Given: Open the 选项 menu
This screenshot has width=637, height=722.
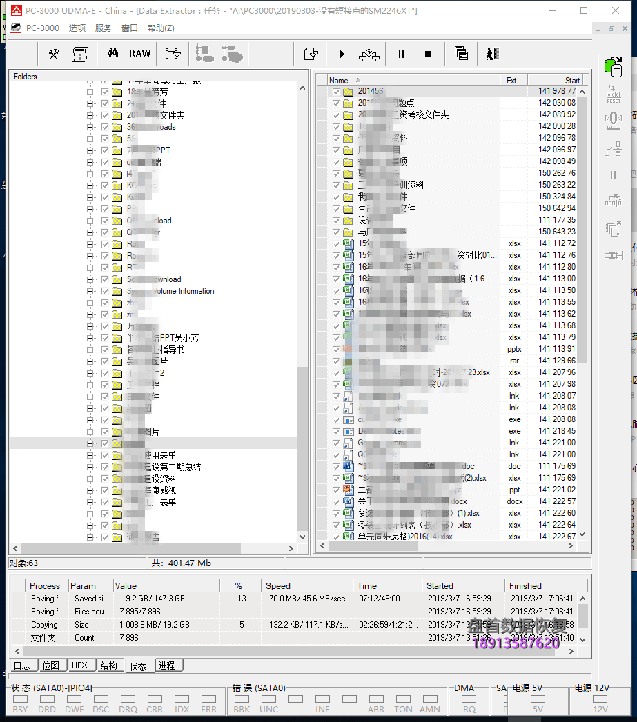Looking at the screenshot, I should pos(77,28).
